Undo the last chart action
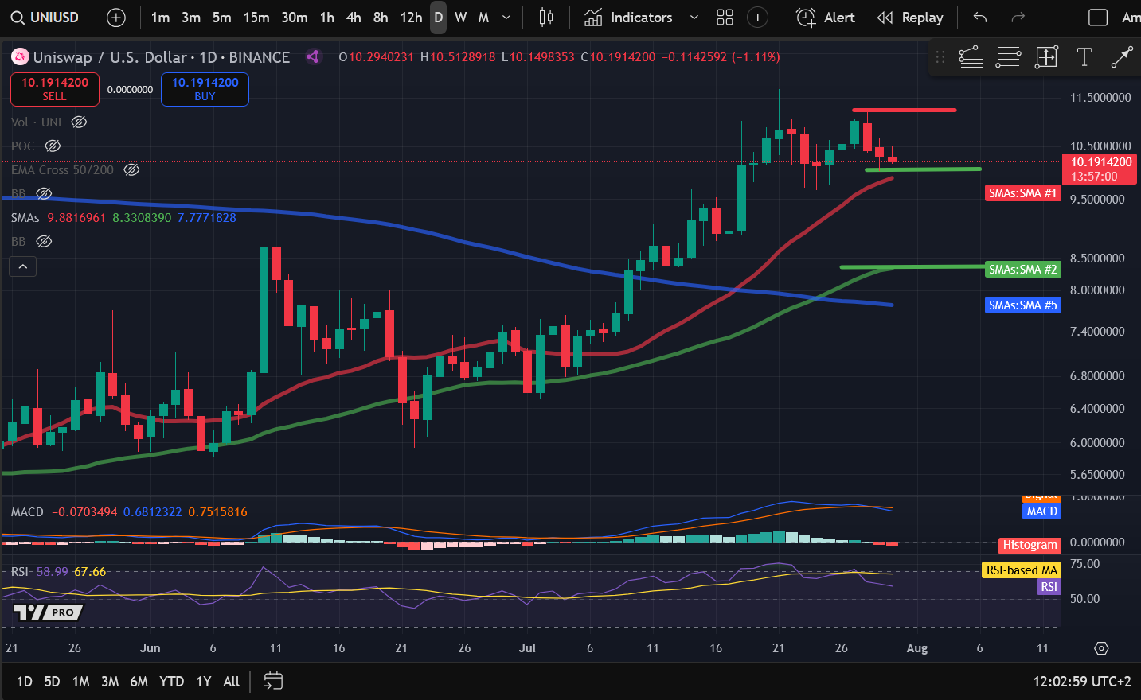This screenshot has width=1141, height=700. [980, 17]
